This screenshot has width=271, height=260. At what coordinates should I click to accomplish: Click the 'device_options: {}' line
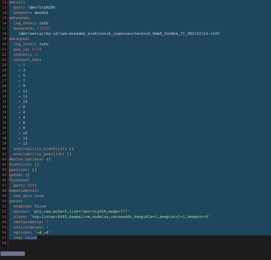coord(30,159)
